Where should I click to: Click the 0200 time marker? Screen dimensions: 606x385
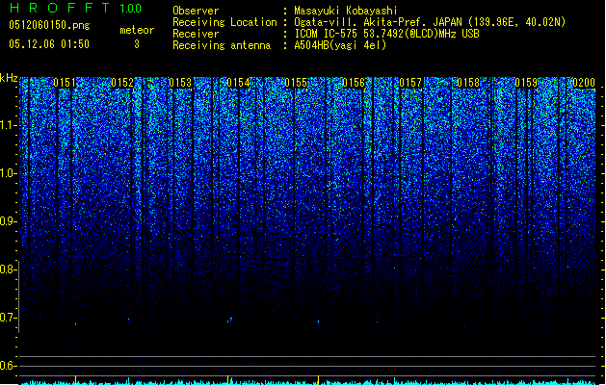coord(584,83)
